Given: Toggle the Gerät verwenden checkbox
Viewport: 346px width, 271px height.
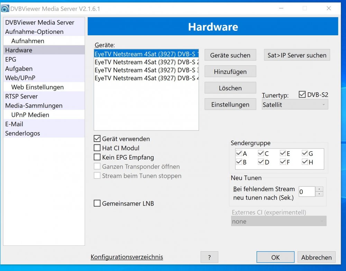Looking at the screenshot, I should pos(97,139).
